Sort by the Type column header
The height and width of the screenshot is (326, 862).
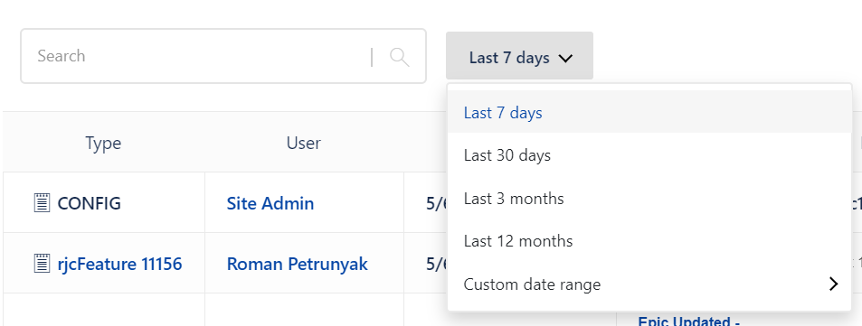[x=103, y=144]
